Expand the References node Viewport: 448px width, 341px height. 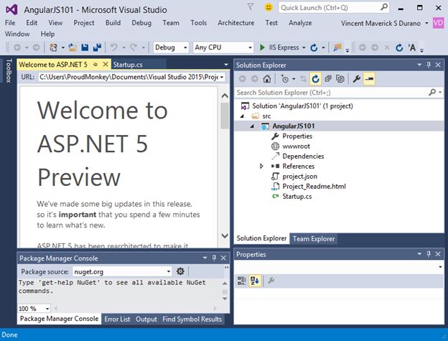pyautogui.click(x=261, y=166)
